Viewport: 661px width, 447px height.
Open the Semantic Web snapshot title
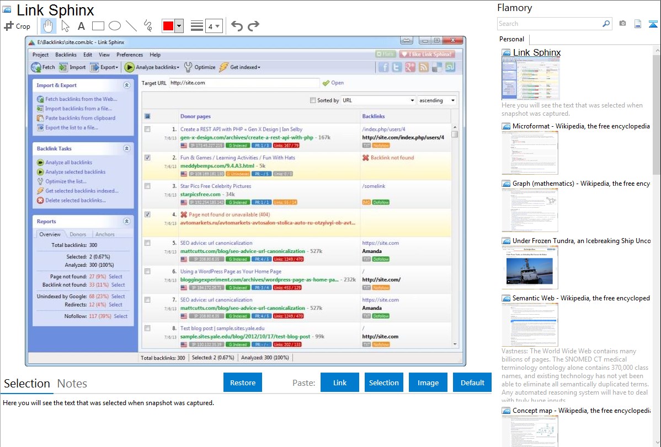[x=581, y=298]
